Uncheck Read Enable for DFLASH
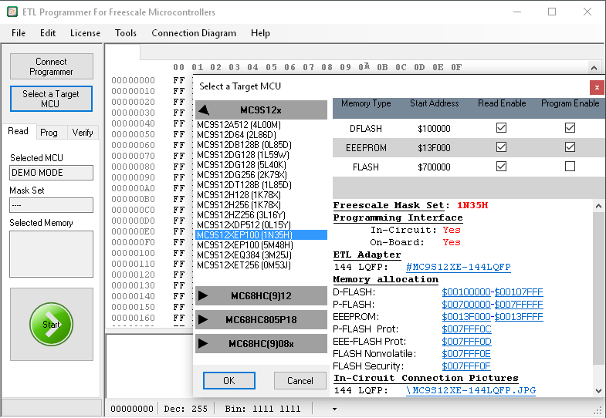The height and width of the screenshot is (418, 606). [501, 128]
